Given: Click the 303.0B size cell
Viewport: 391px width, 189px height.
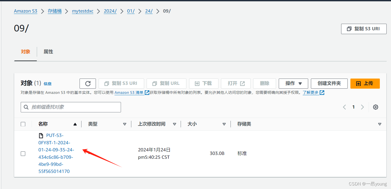Looking at the screenshot, I should (x=217, y=154).
